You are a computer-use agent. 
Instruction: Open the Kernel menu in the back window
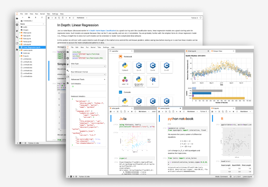tap(42, 14)
